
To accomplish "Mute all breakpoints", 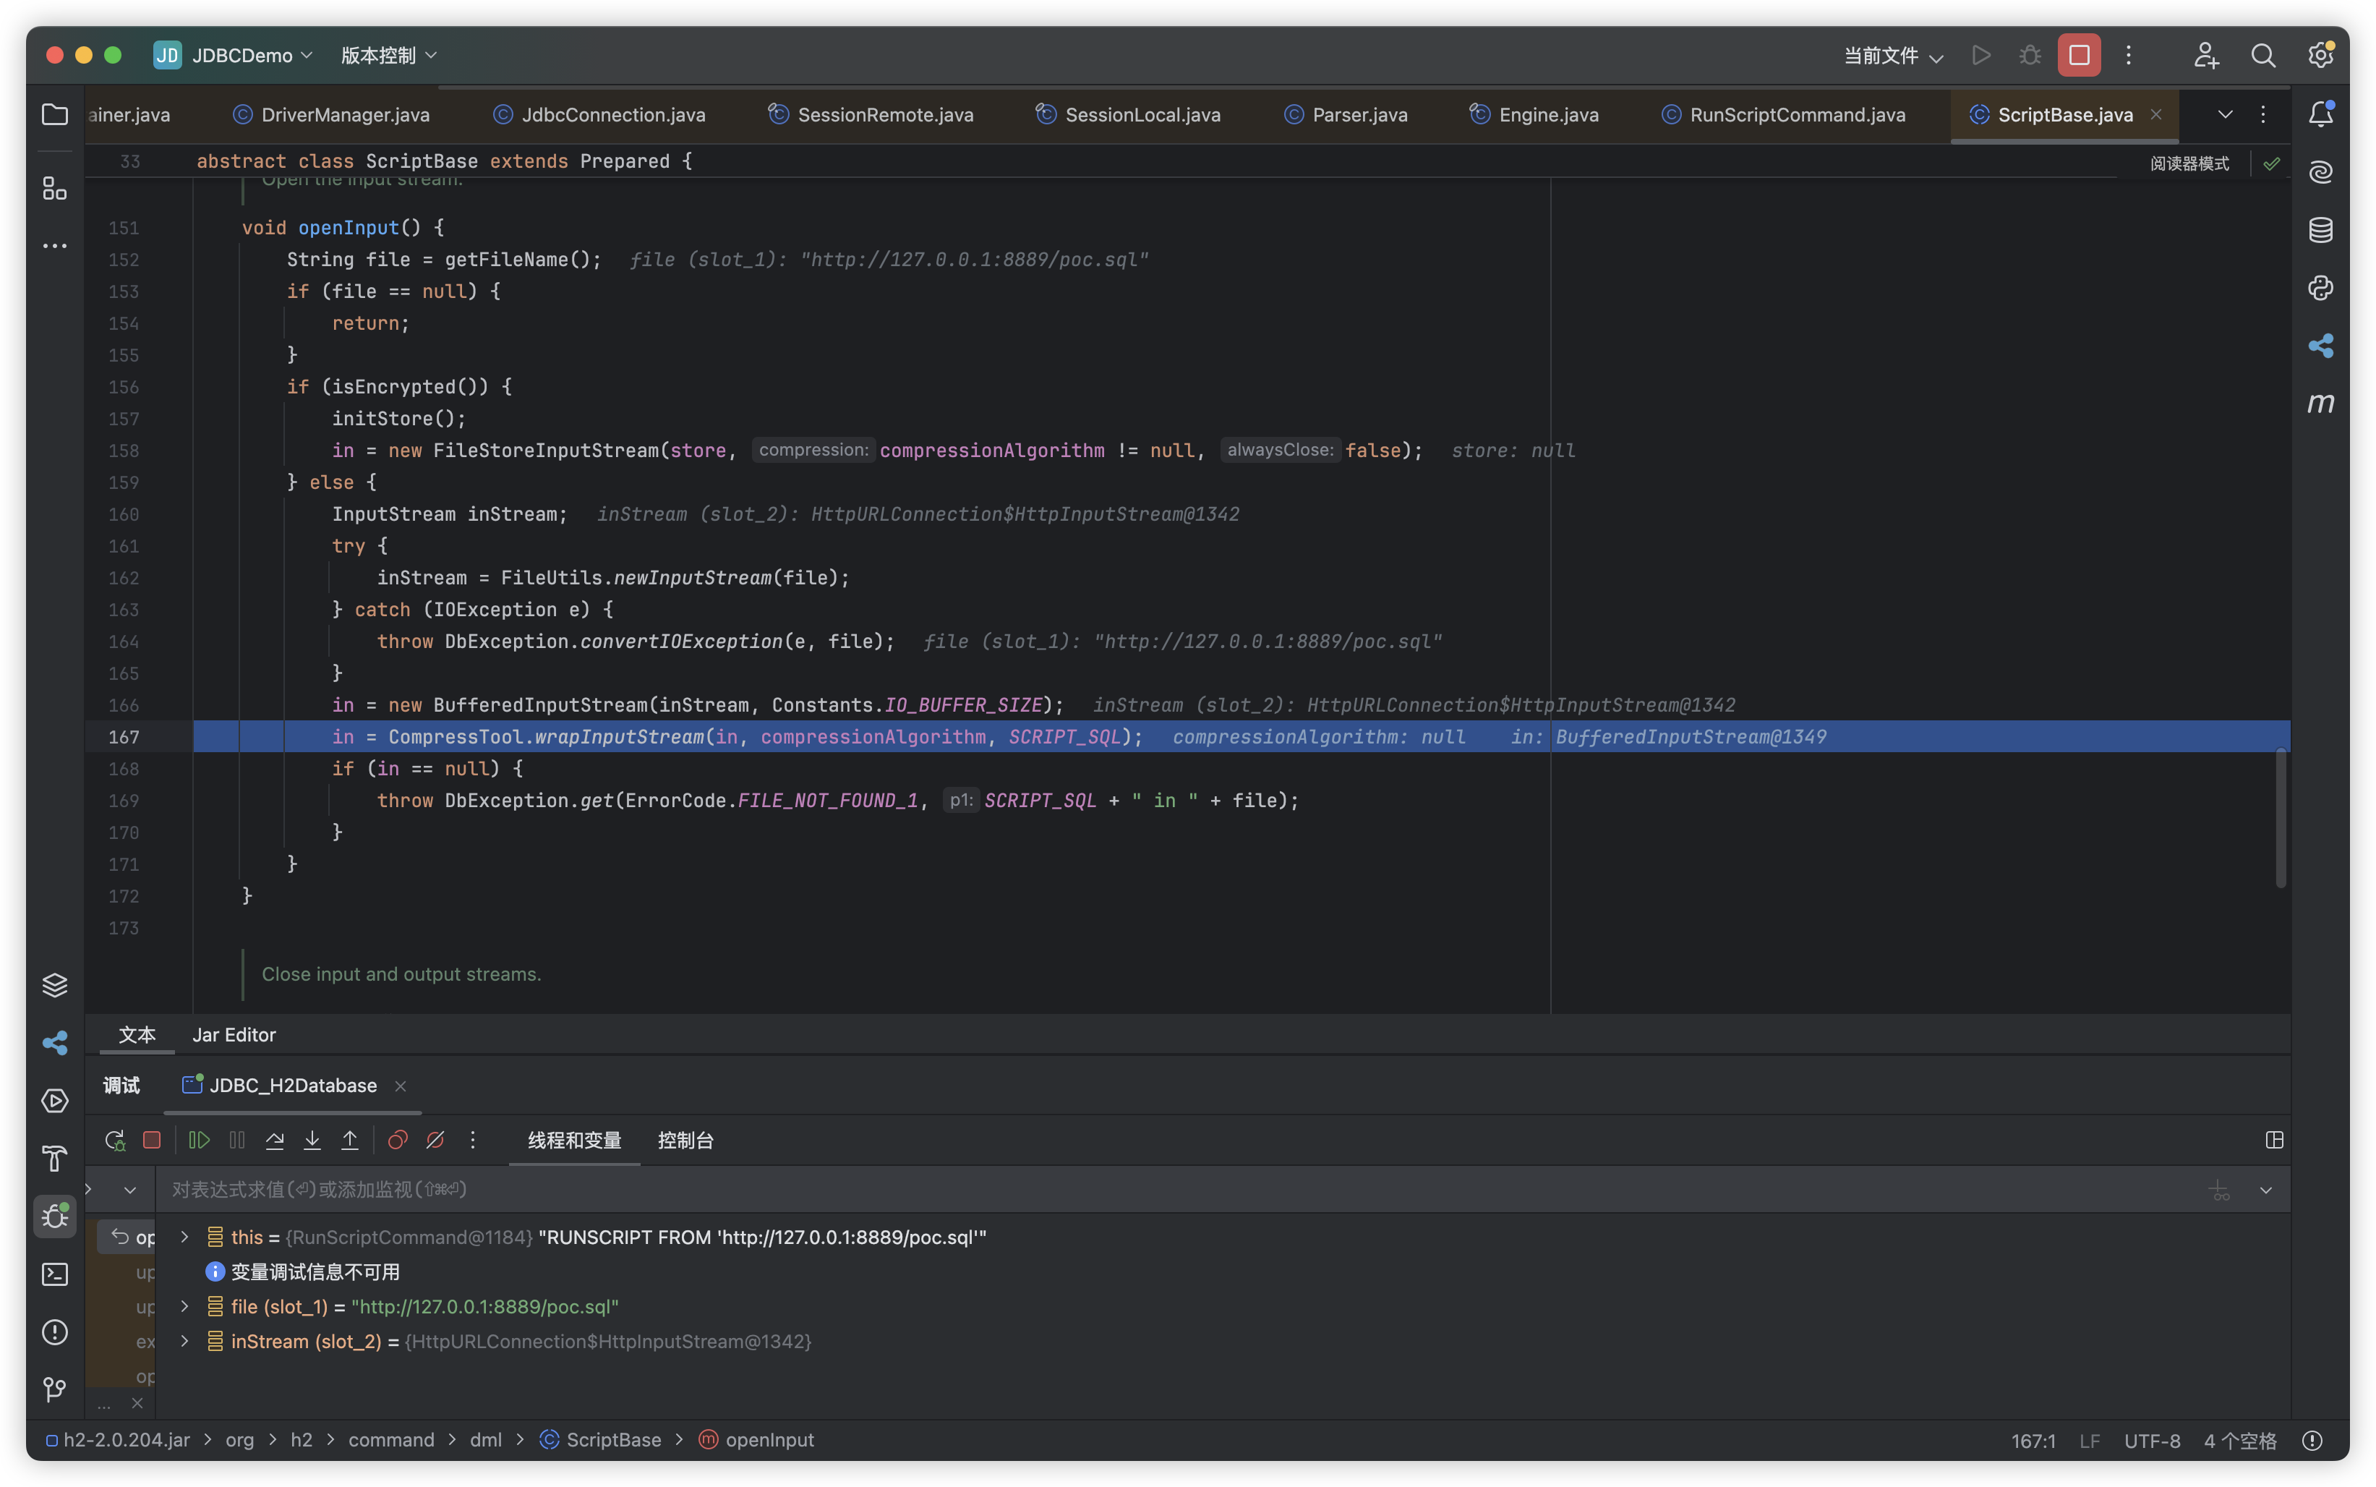I will tap(435, 1140).
